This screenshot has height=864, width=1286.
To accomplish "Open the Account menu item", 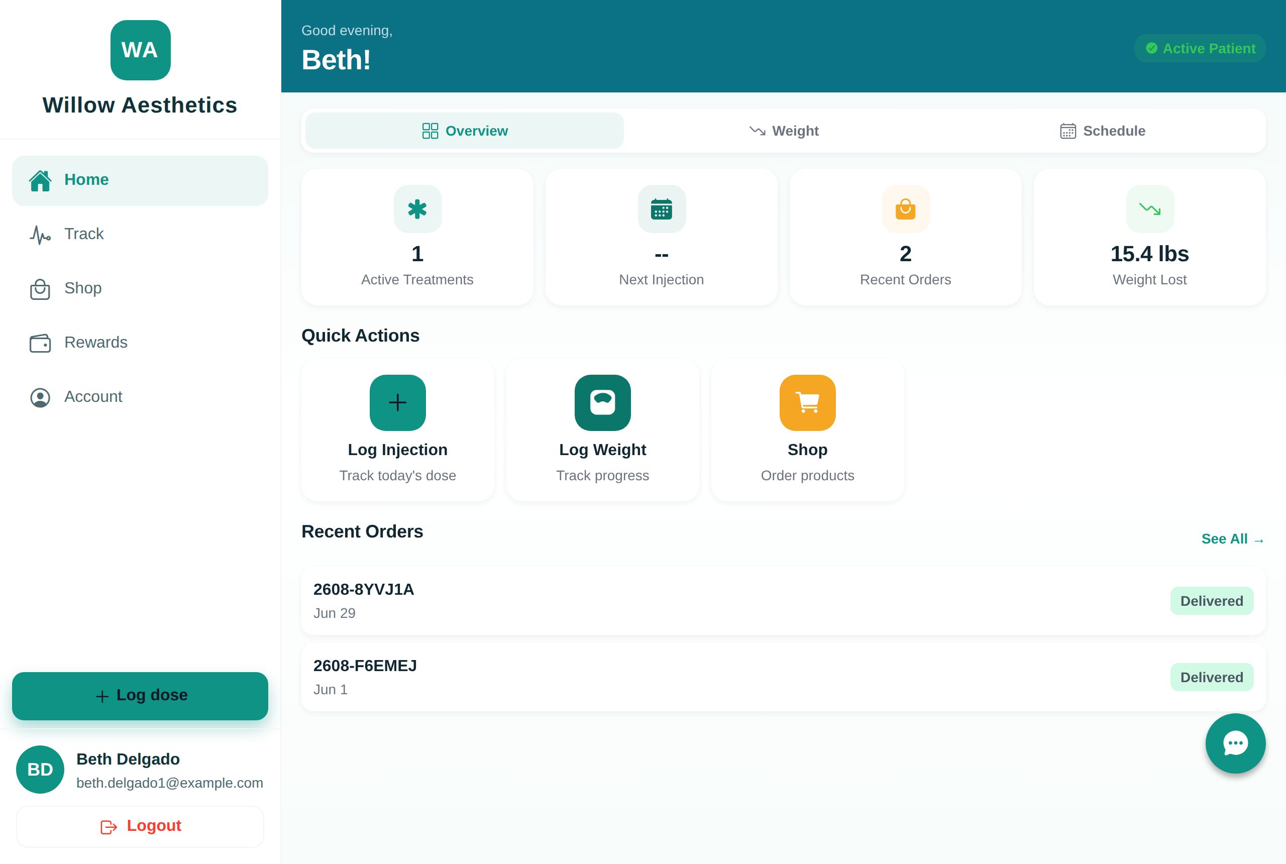I will tap(140, 397).
